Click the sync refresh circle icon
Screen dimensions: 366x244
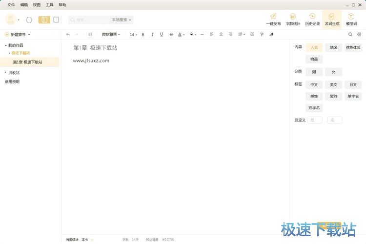pyautogui.click(x=29, y=20)
